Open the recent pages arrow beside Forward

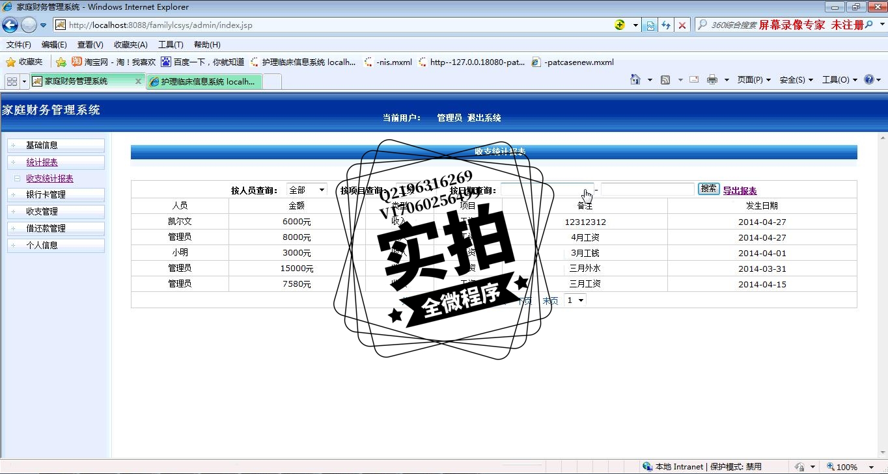point(44,25)
